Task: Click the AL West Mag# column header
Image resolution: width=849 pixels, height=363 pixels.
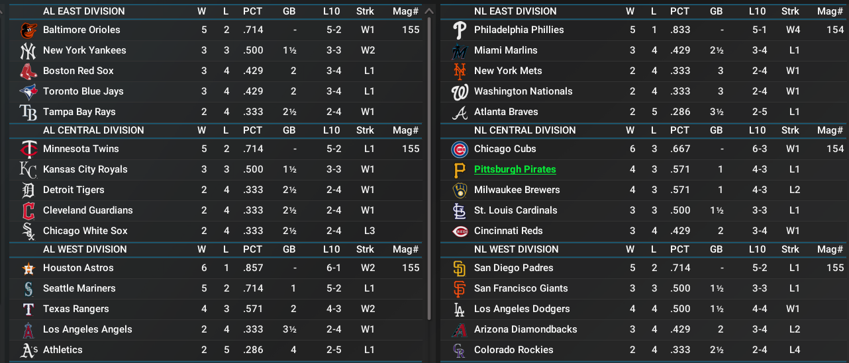Action: [x=405, y=249]
